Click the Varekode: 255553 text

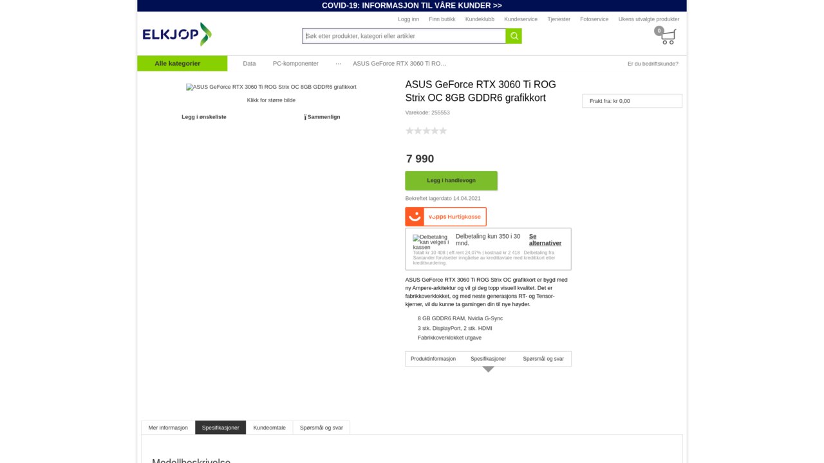tap(427, 113)
